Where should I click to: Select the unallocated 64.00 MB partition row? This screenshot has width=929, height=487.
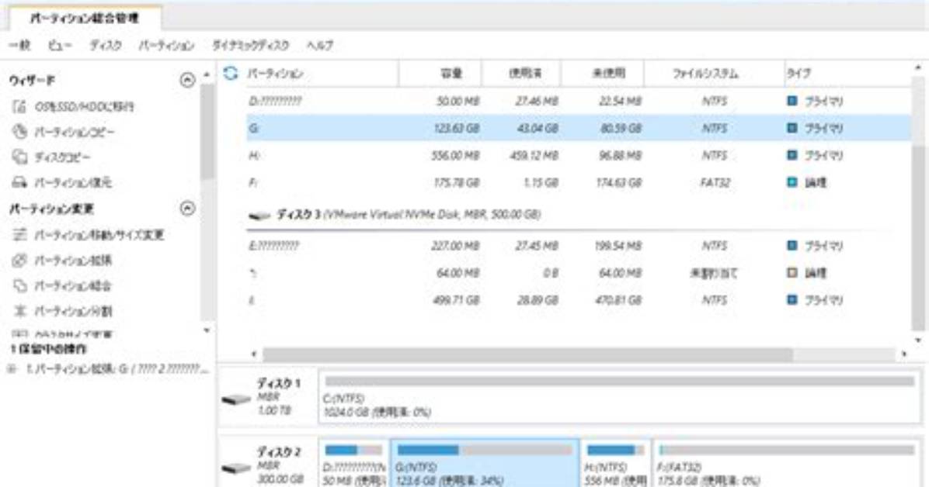[x=578, y=273]
